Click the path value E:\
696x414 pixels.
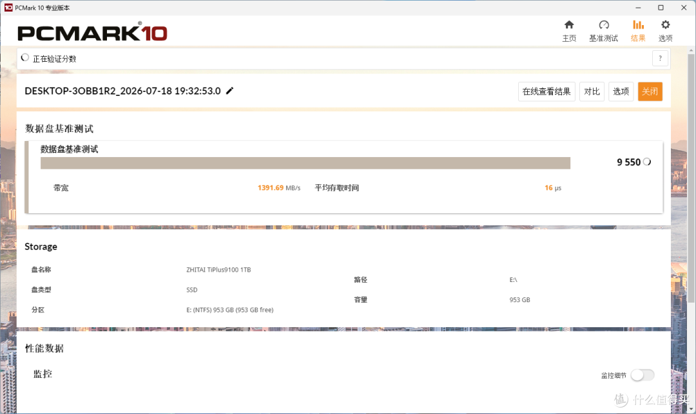pyautogui.click(x=513, y=279)
